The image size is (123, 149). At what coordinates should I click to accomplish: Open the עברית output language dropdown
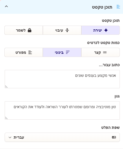coord(62,137)
